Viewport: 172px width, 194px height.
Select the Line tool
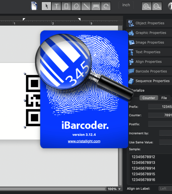point(86,6)
